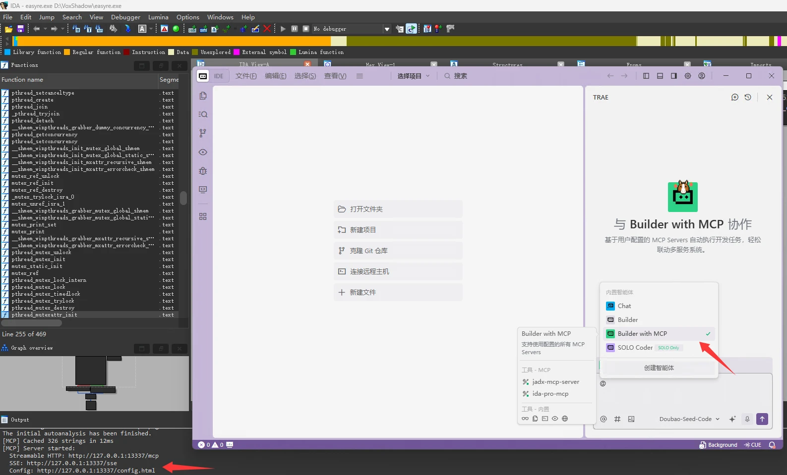787x475 pixels.
Task: Click the red X icon in IDA toolbar
Action: [x=267, y=29]
